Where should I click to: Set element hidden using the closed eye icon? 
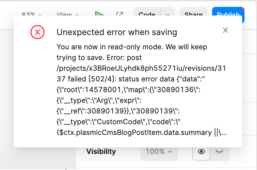219,152
